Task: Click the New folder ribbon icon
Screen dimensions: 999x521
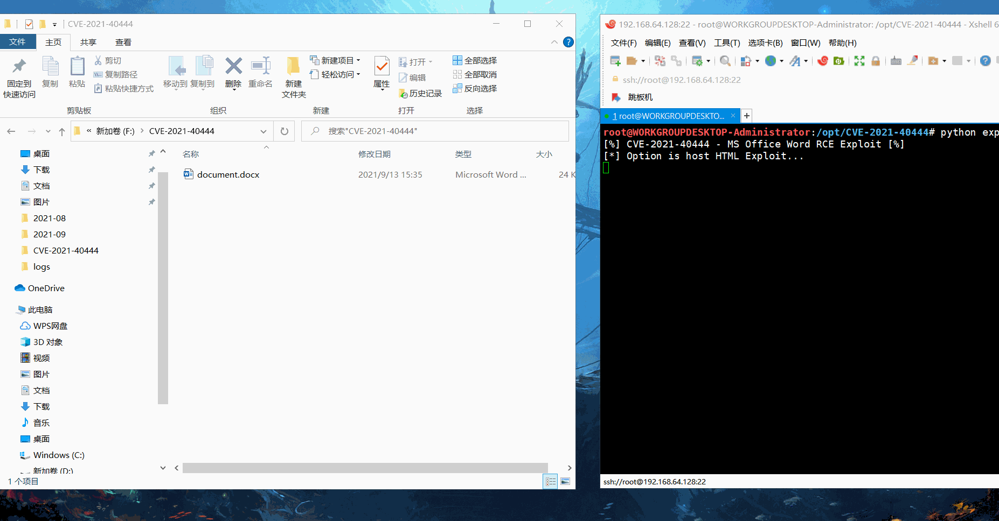Action: pos(294,78)
